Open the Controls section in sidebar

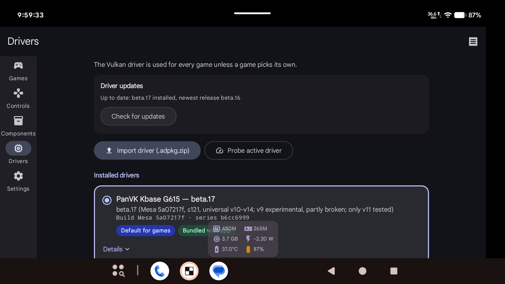tap(18, 99)
